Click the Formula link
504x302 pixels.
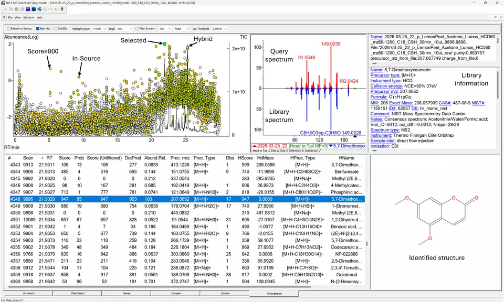[x=379, y=96]
